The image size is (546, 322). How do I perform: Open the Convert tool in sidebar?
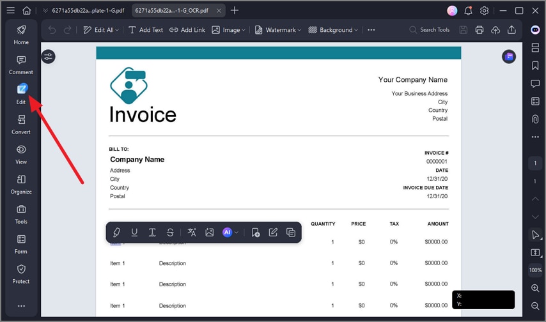tap(21, 125)
